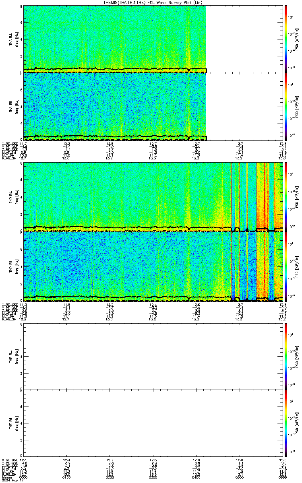The height and width of the screenshot is (483, 302).
Task: Click the 'R_RE_SM' label under the THA panels
Action: coord(9,158)
